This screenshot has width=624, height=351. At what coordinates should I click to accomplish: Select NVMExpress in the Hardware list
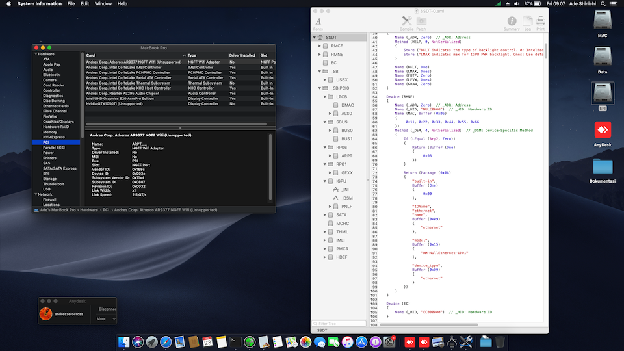54,137
